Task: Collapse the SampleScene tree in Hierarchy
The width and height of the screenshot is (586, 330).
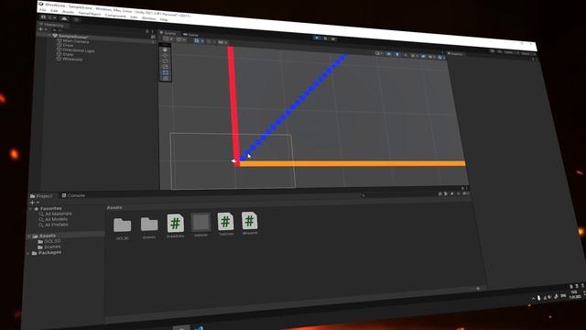Action: [x=49, y=35]
